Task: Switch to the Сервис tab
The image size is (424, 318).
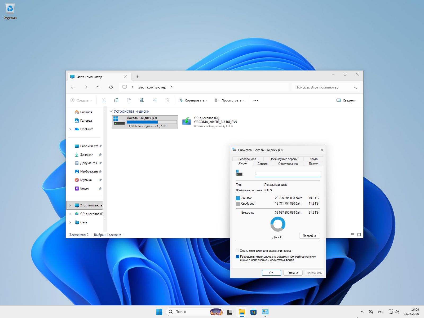Action: pos(262,164)
